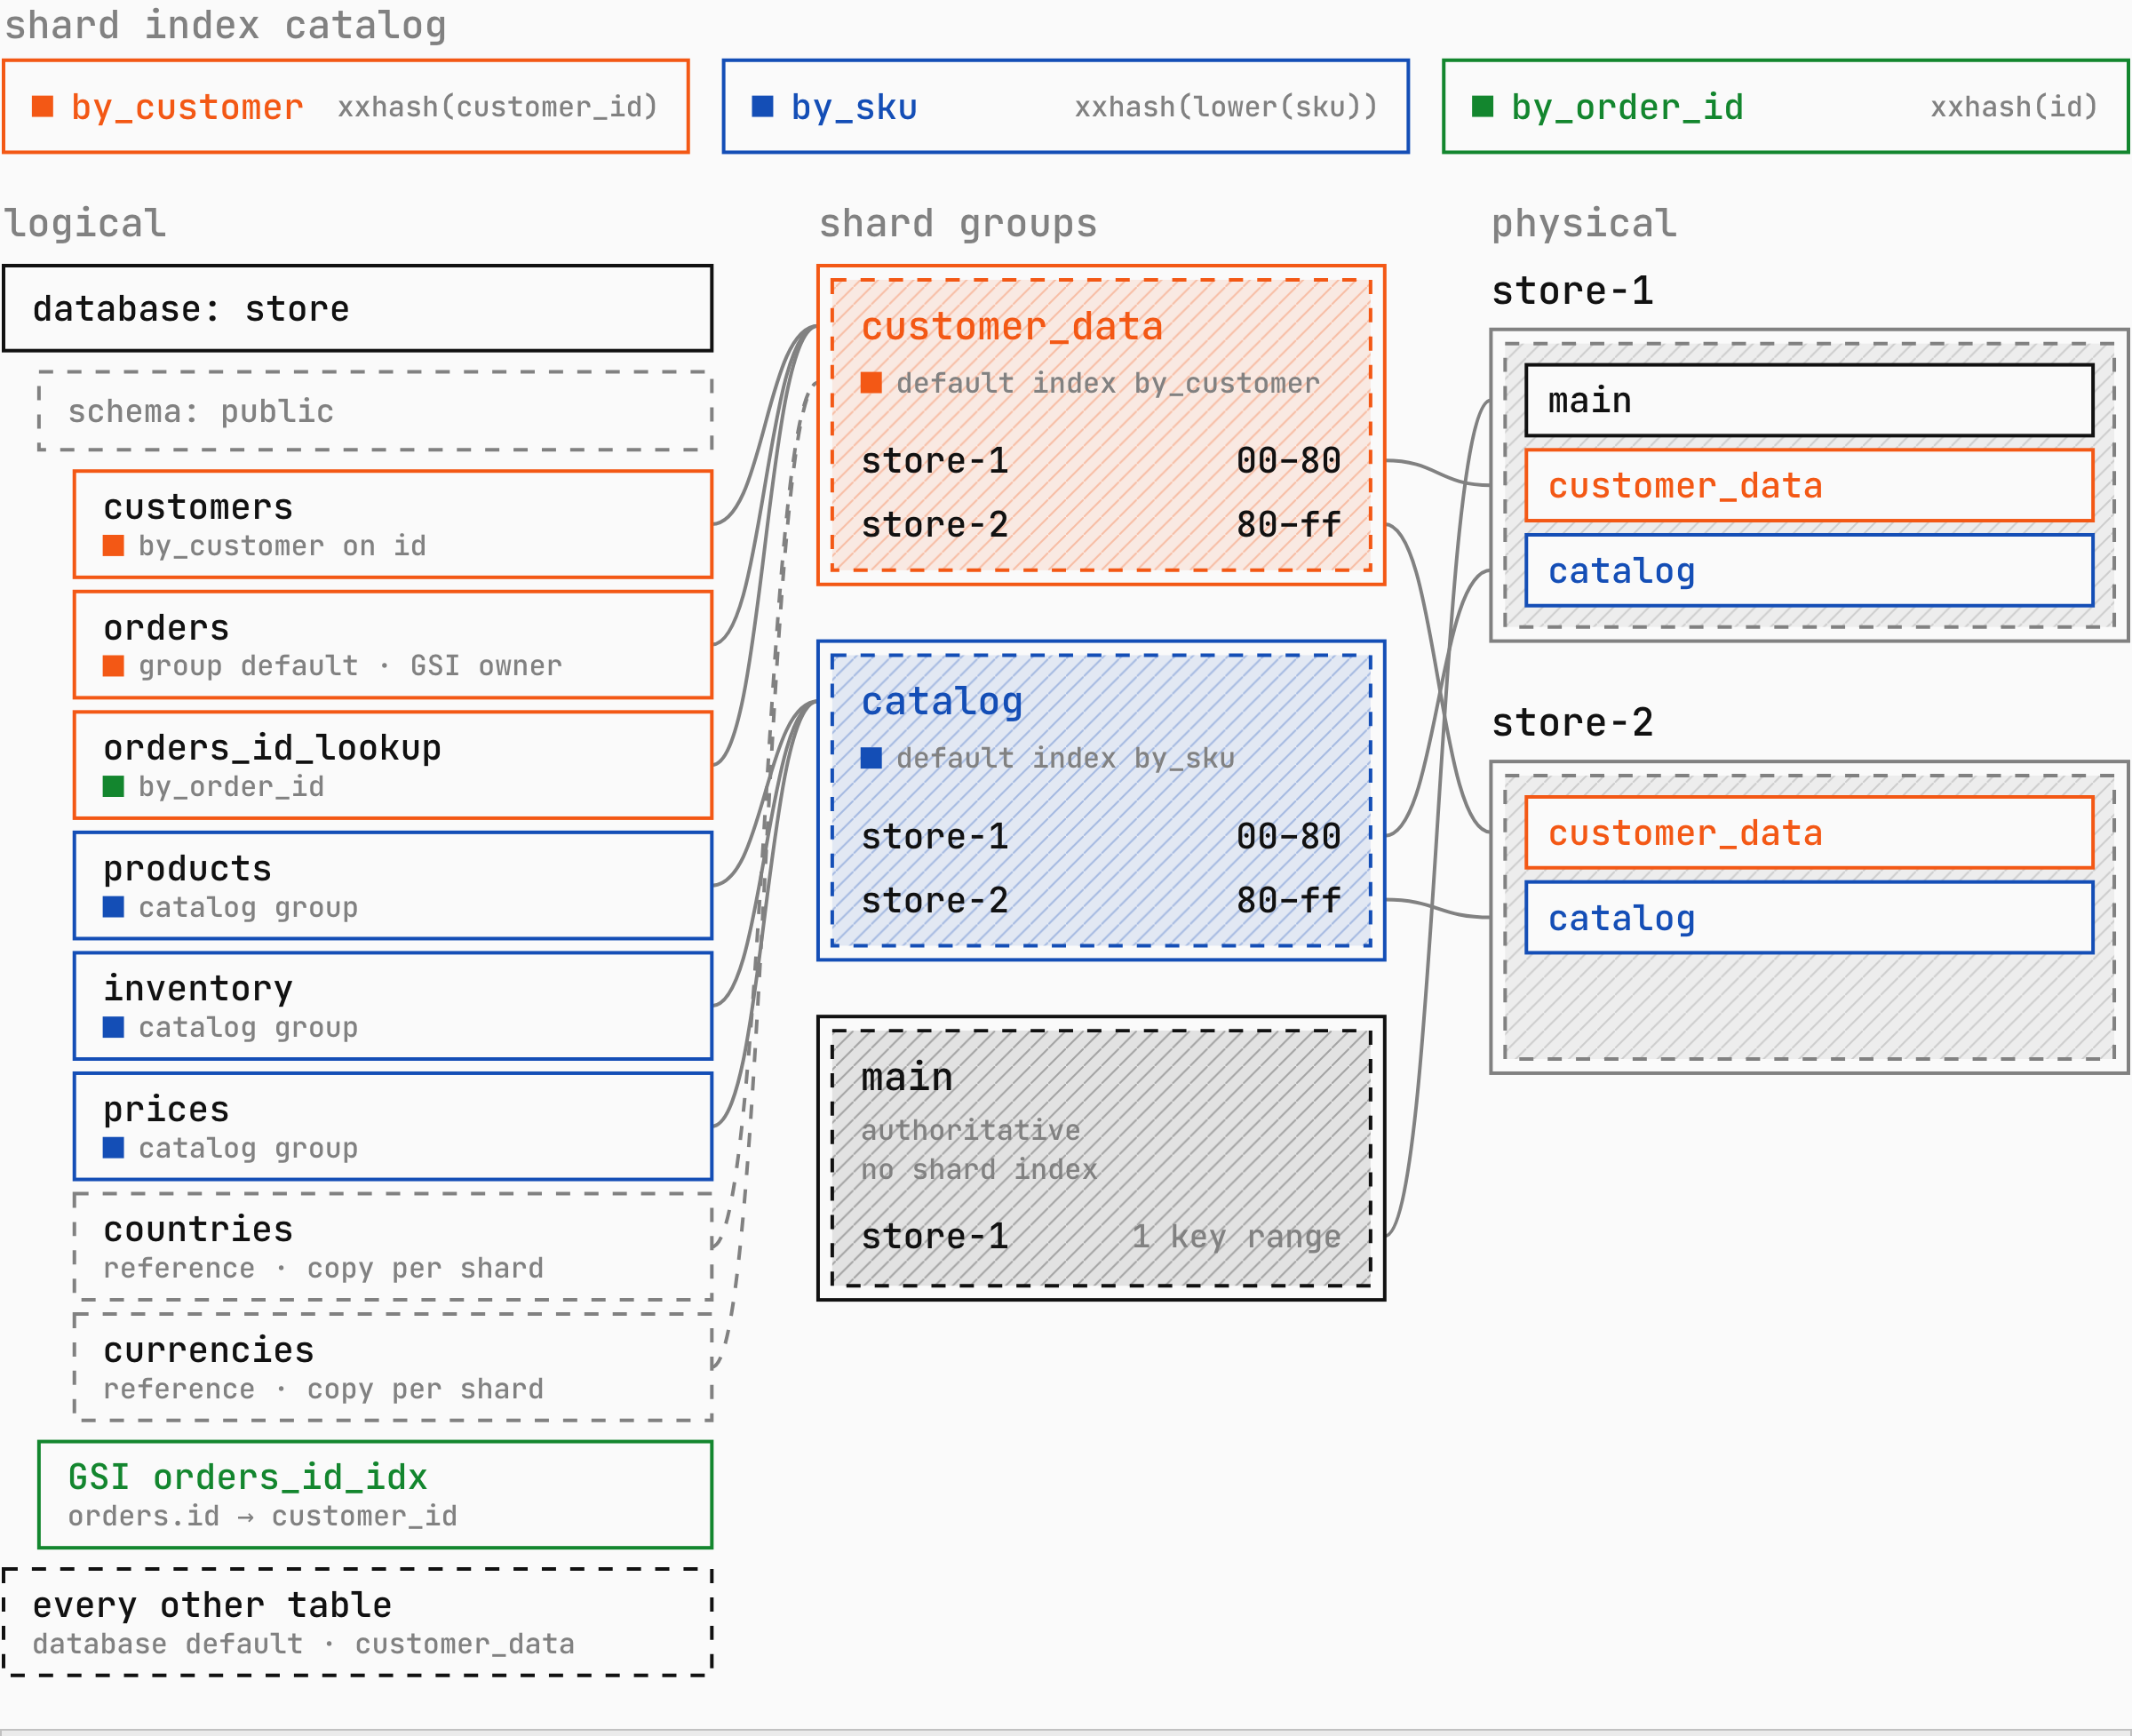The width and height of the screenshot is (2132, 1736).
Task: Select catalog box in physical store-2
Action: point(1809,918)
